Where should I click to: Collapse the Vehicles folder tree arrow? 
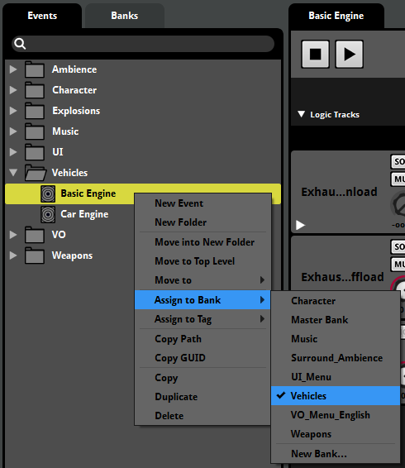(13, 173)
